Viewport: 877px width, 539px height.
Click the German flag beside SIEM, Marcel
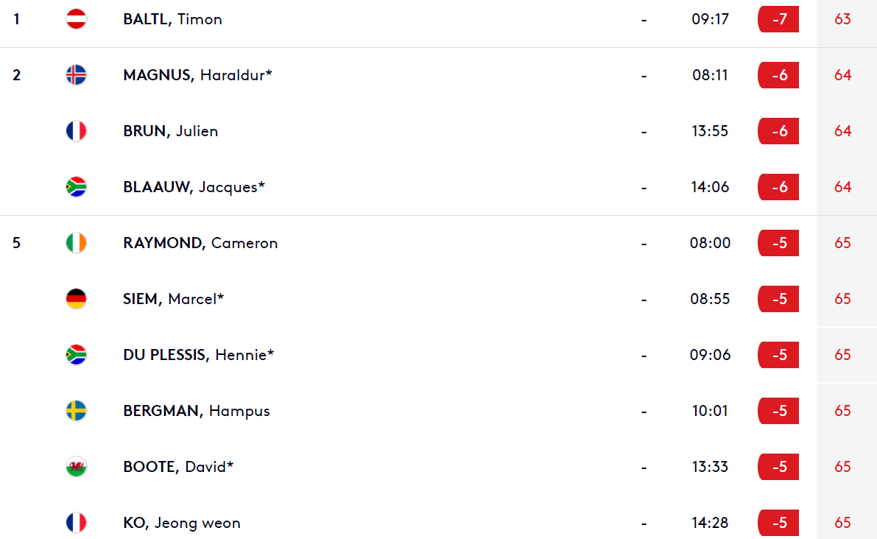pos(76,298)
